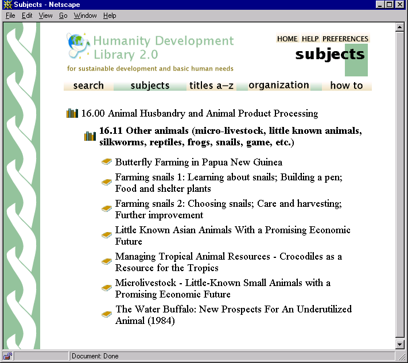Click the PREFERENCES link
This screenshot has width=408, height=363.
pos(345,39)
